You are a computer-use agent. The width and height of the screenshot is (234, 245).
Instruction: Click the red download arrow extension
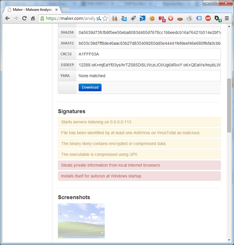click(x=171, y=18)
